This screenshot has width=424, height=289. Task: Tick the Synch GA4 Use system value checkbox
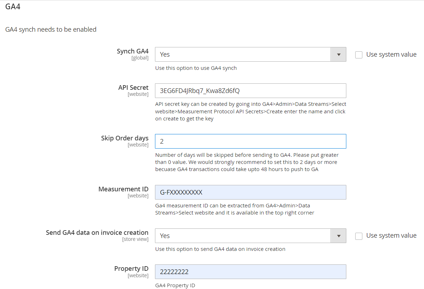[359, 55]
